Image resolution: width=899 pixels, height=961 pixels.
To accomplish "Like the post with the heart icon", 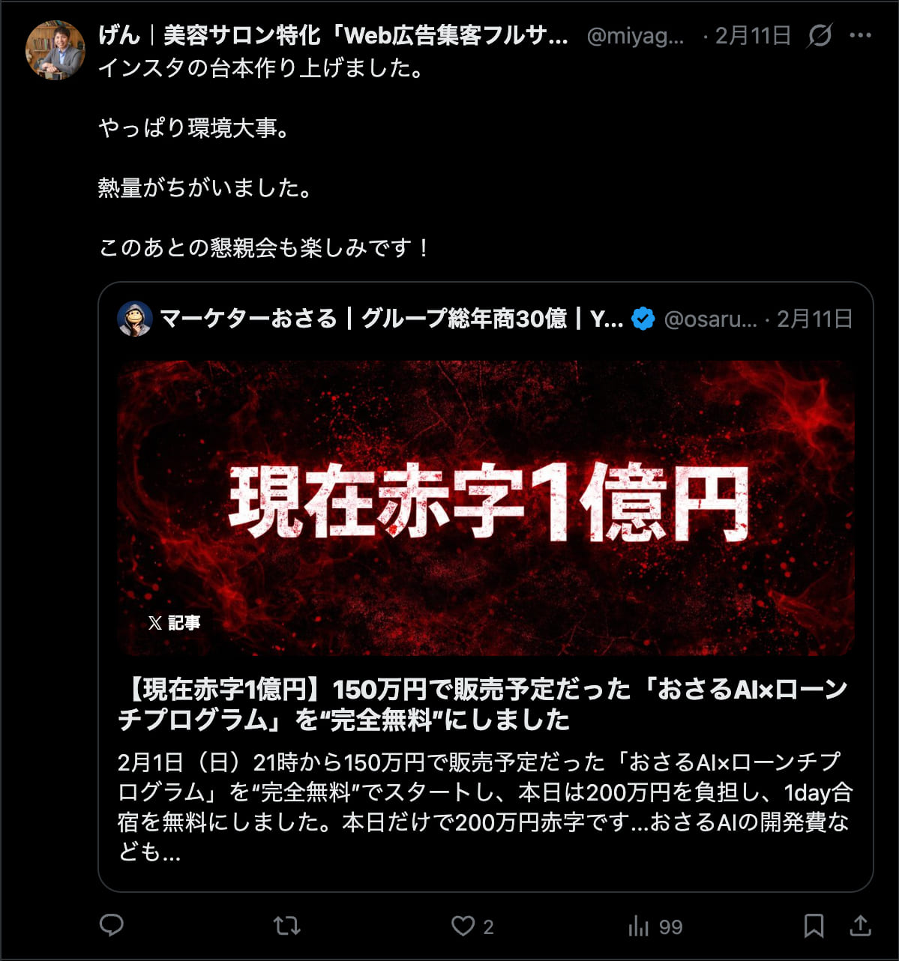I will point(463,927).
